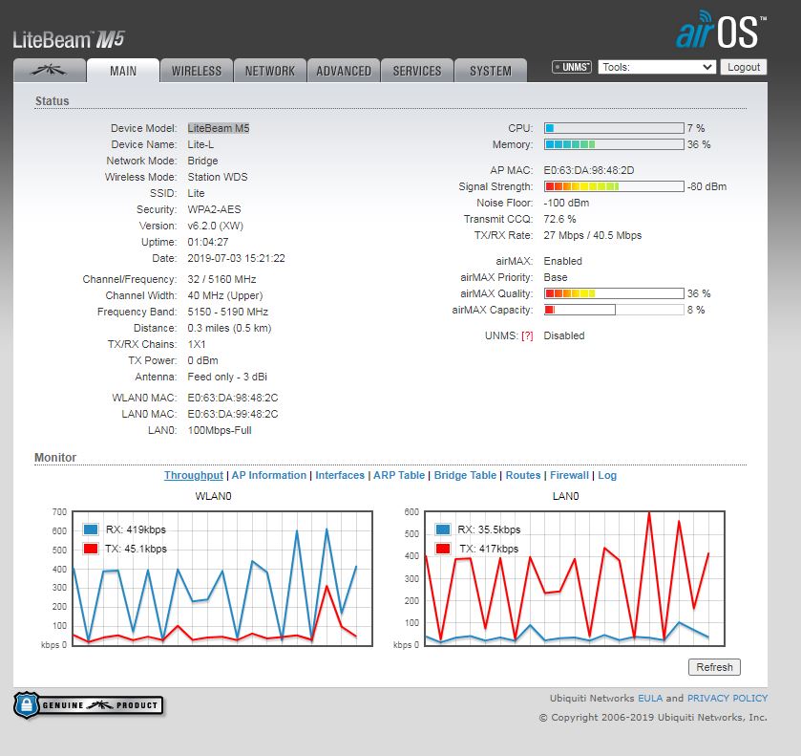Click the AP MAC address E0:63:DA:98:48:2D
This screenshot has width=801, height=756.
(588, 170)
